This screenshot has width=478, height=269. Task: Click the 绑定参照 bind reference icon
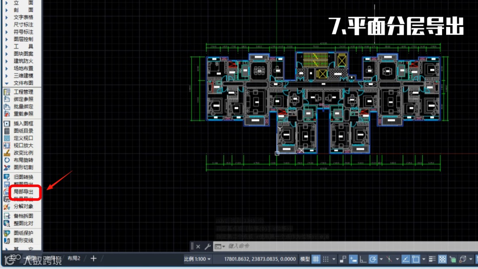coord(7,99)
